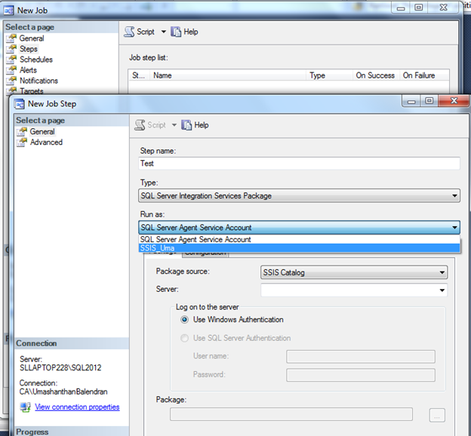
Task: Click the Steps page icon in New Job
Action: point(11,49)
